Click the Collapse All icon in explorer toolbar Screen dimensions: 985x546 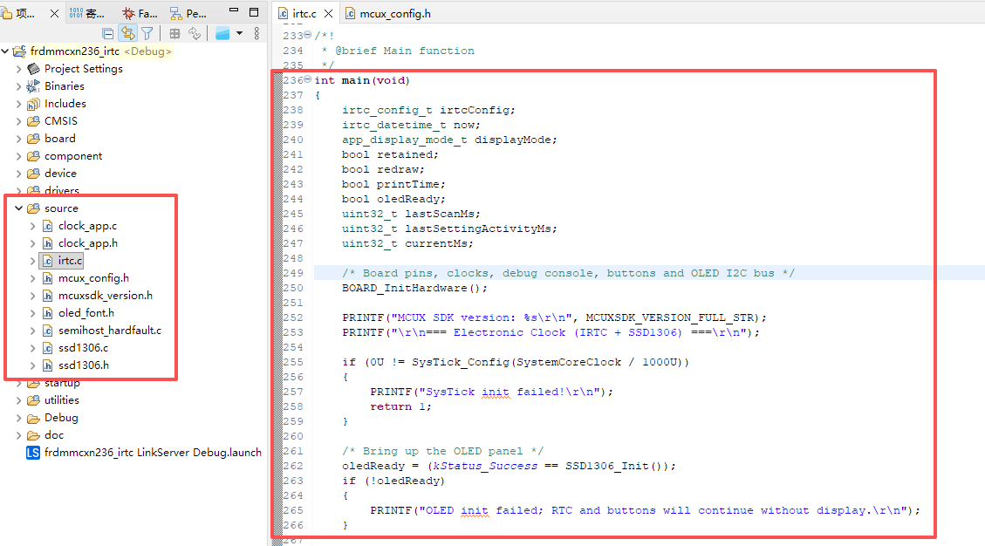[108, 33]
